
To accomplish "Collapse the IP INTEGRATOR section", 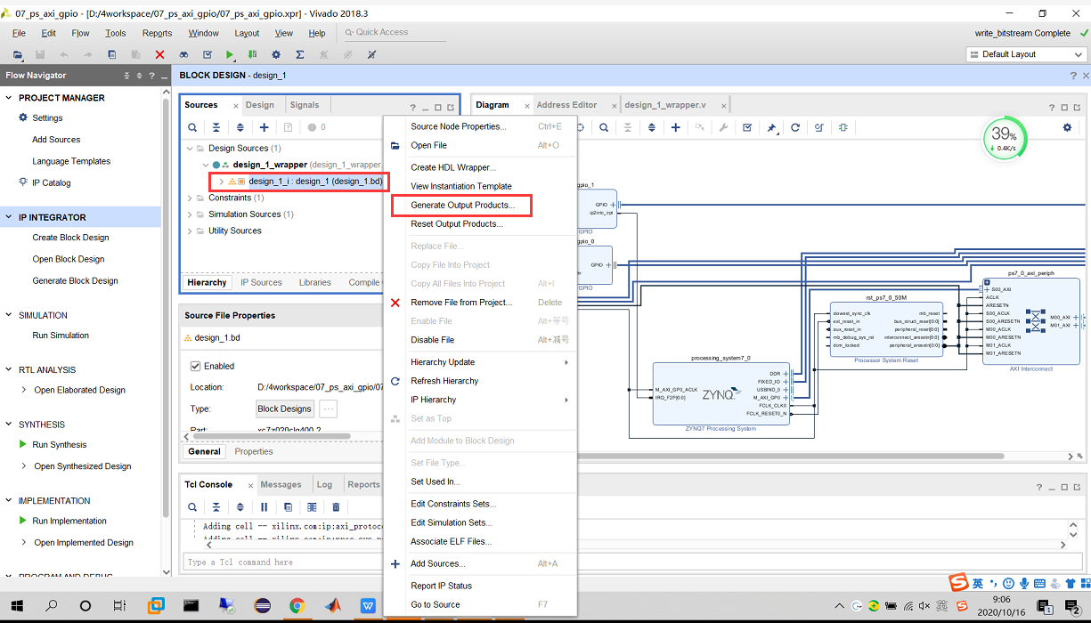I will pyautogui.click(x=9, y=217).
